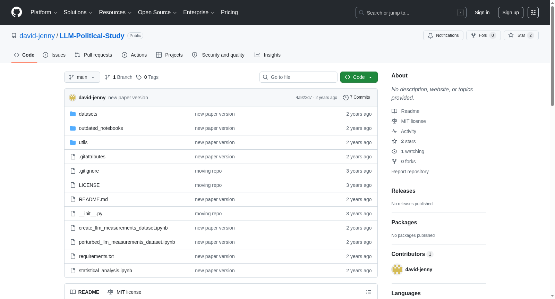The height and width of the screenshot is (299, 555).
Task: Click the repository icon beside david-jenny
Action: click(x=14, y=36)
